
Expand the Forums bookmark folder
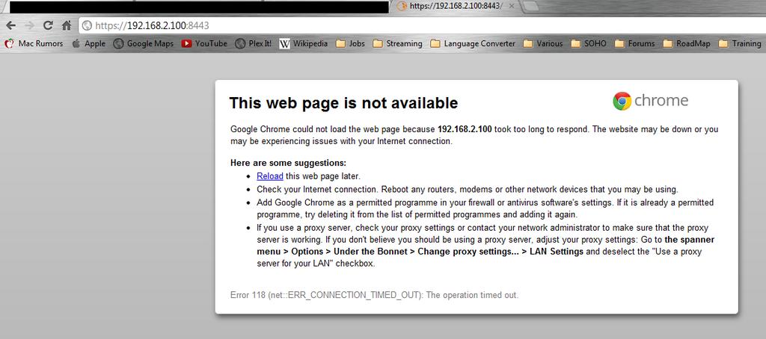634,43
